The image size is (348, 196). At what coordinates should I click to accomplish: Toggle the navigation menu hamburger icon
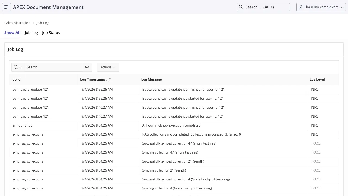click(7, 7)
